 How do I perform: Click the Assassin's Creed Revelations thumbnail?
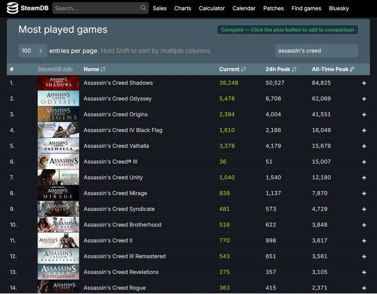(58, 272)
